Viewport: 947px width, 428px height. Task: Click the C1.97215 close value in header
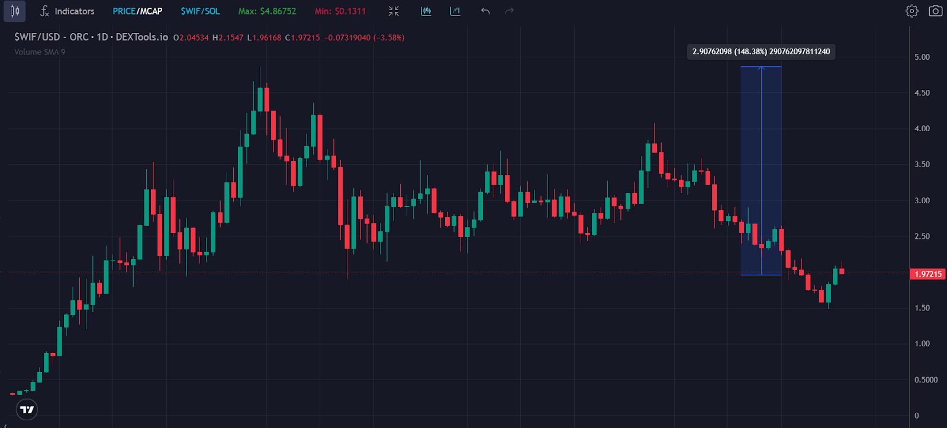(302, 38)
